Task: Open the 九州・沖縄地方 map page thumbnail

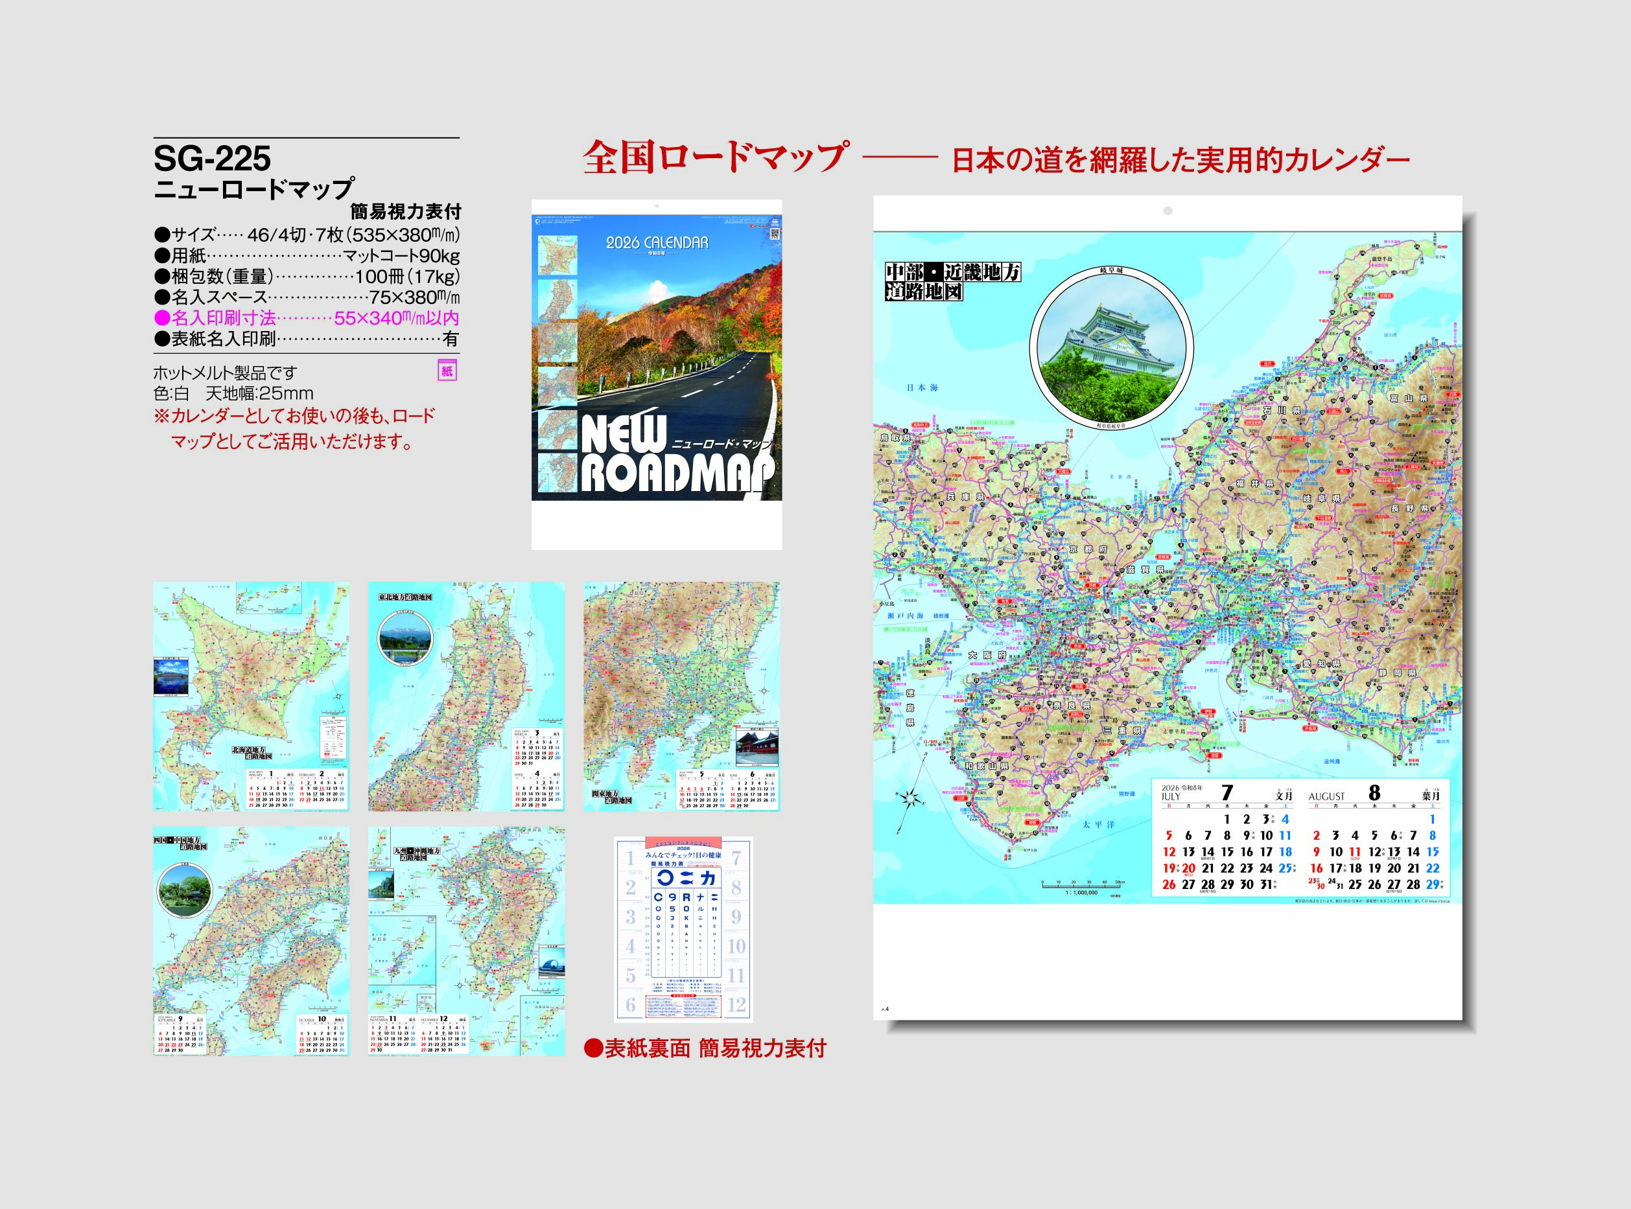Action: click(466, 941)
